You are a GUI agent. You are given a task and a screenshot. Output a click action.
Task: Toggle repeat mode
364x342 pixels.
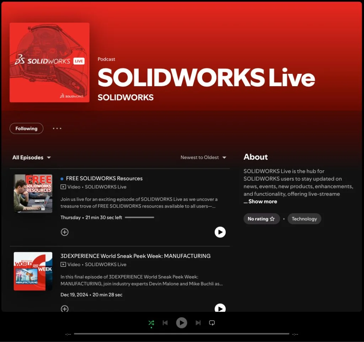click(212, 322)
